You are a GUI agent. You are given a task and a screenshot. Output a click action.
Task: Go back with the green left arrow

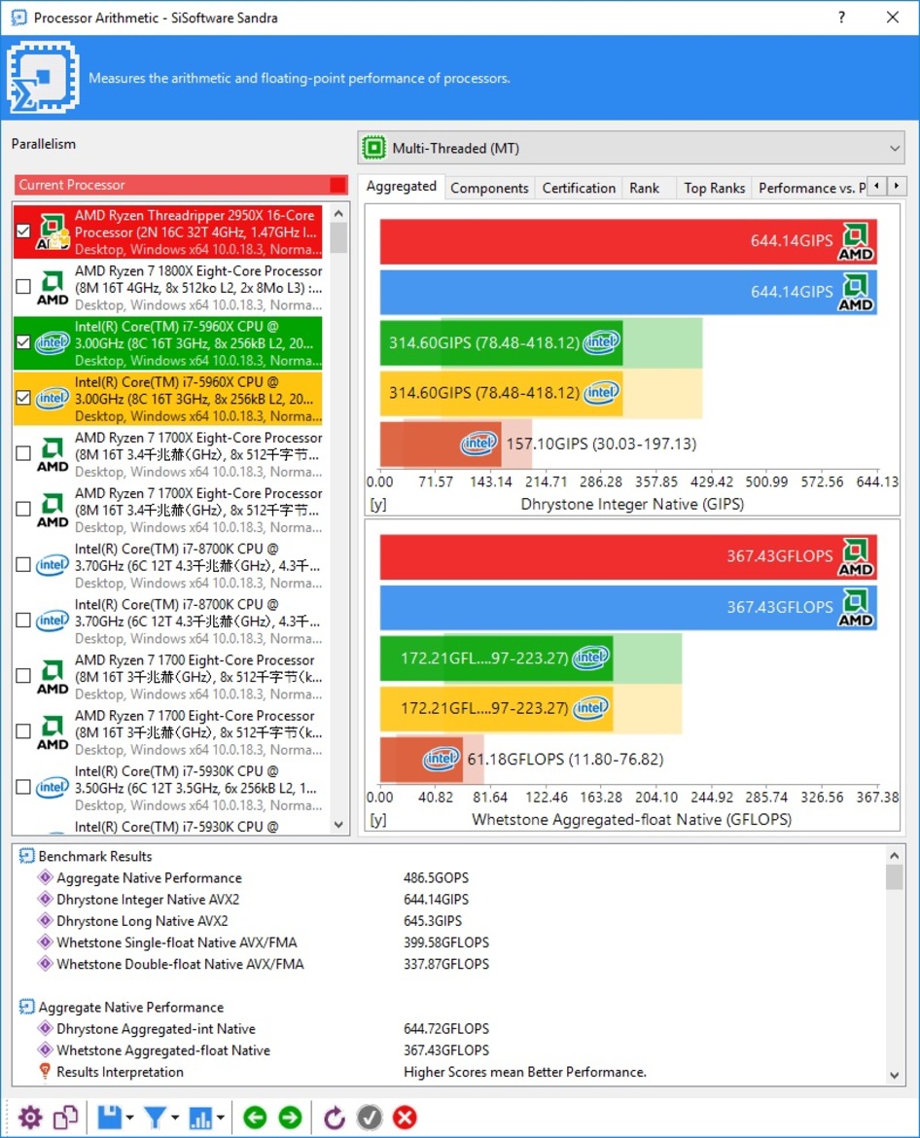click(255, 1118)
